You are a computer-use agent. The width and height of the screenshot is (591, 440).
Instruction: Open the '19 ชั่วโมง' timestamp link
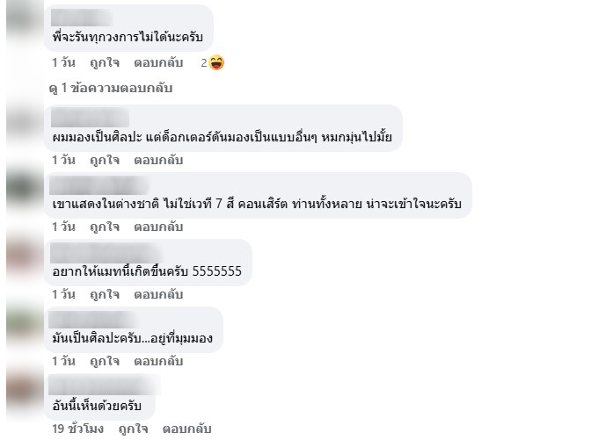[77, 429]
